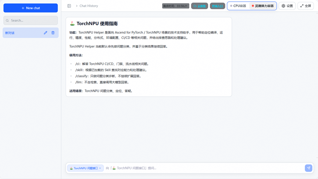
Task: Start a New chat
Action: [31, 8]
